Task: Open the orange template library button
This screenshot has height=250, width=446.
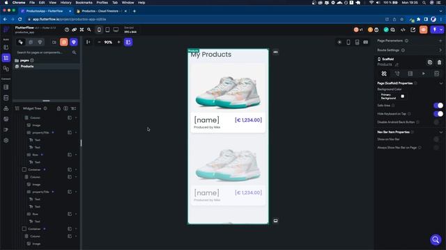Action: pos(63,42)
